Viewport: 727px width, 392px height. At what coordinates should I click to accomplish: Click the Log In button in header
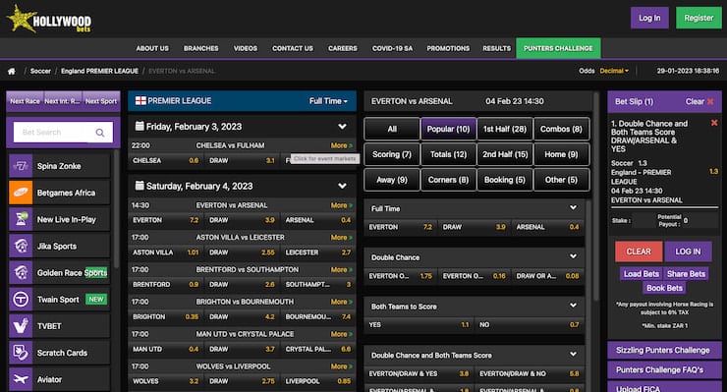pos(649,18)
